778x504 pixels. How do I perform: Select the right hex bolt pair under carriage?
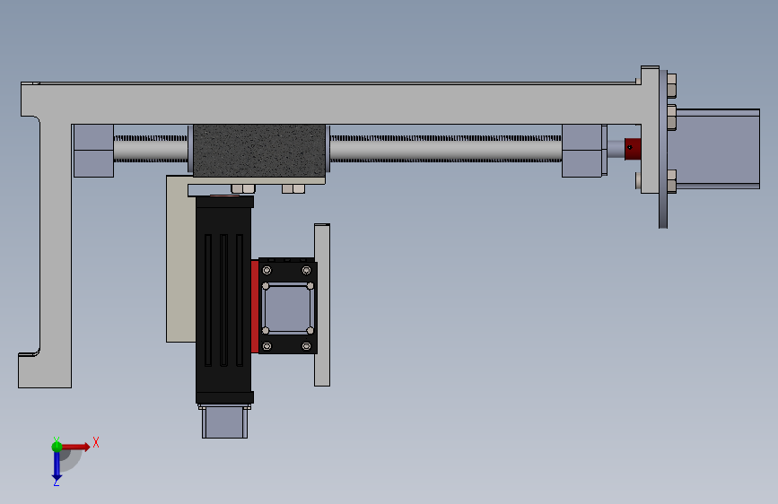click(x=293, y=188)
